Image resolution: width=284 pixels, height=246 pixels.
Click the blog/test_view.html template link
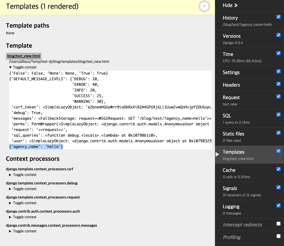point(24,56)
